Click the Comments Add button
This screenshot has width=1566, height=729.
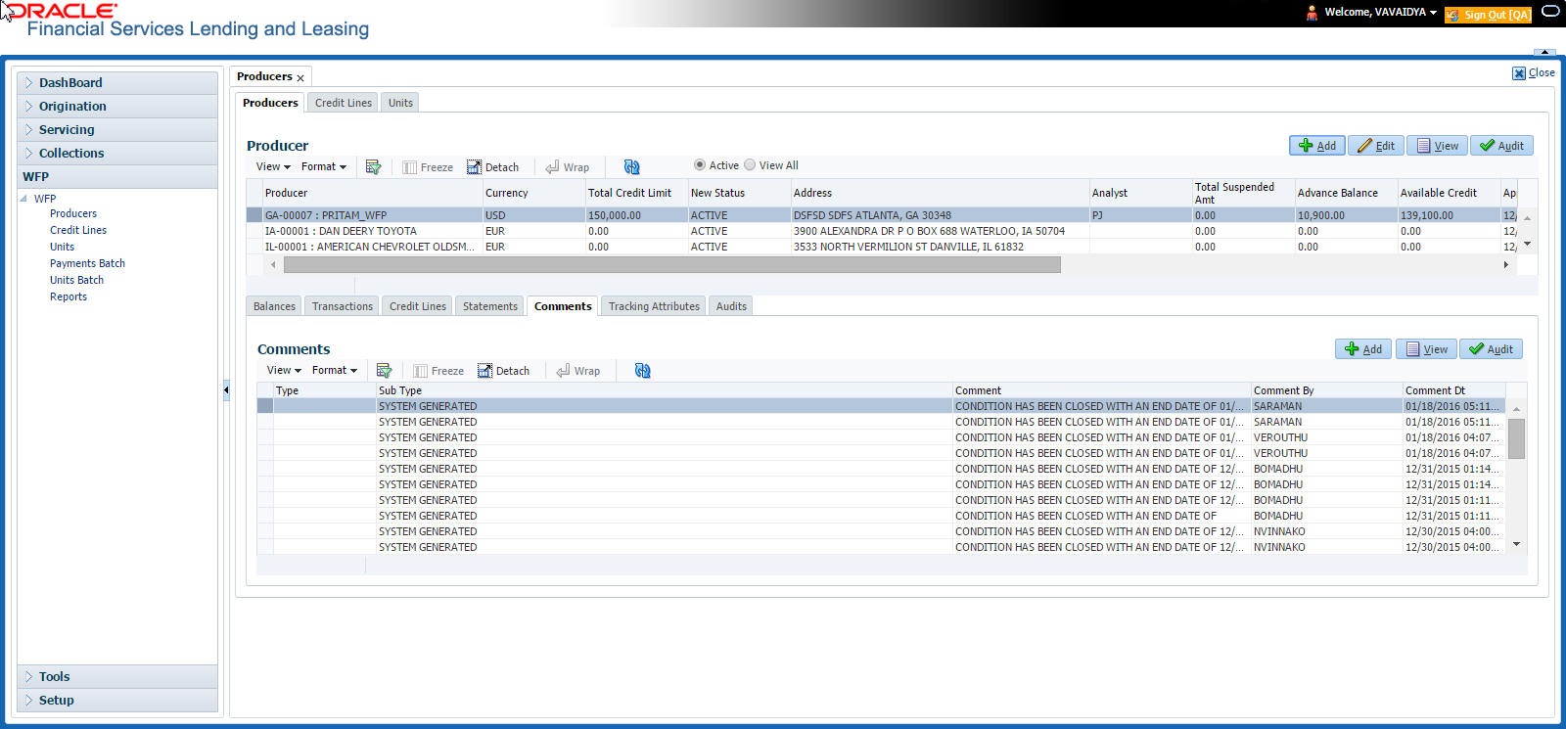pos(1363,349)
